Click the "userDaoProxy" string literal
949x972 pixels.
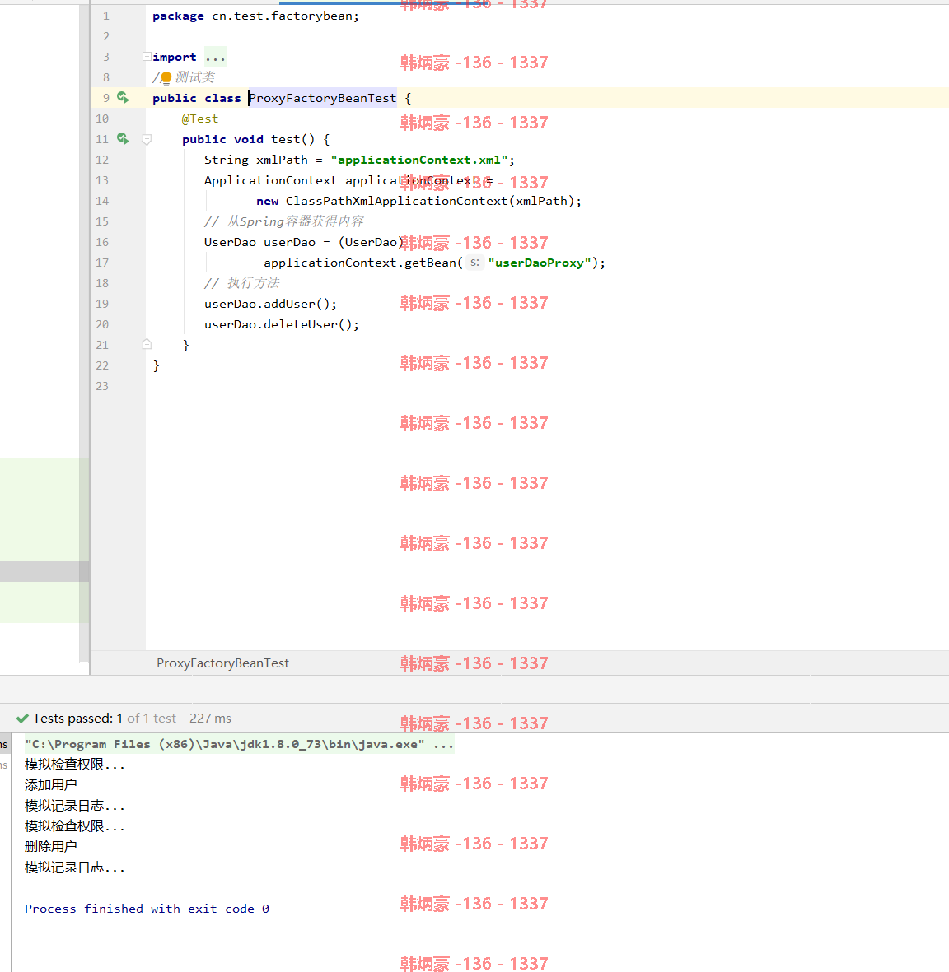[540, 263]
